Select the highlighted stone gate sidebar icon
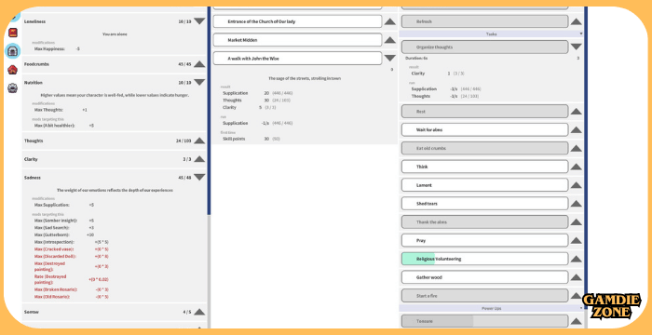Screen dimensions: 652x335 (12, 50)
